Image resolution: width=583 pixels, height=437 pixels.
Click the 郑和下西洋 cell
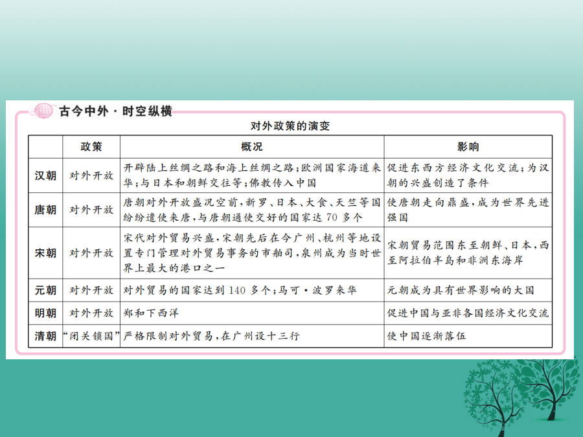tap(251, 313)
